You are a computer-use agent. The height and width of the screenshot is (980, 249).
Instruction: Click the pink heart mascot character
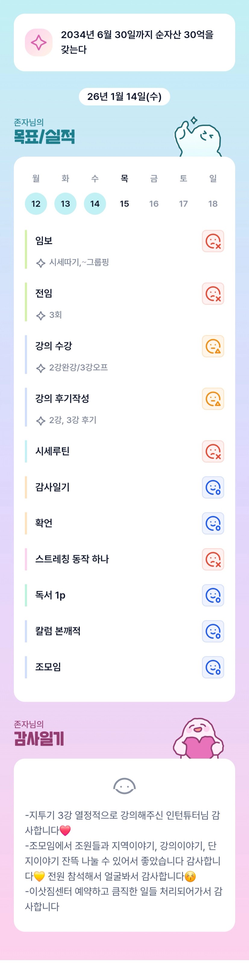(198, 738)
